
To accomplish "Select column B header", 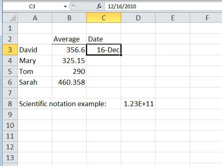I will (x=69, y=18).
